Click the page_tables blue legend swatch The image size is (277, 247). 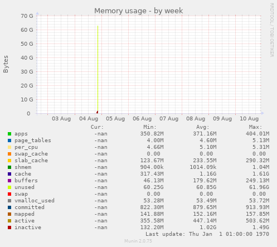coord(9,141)
